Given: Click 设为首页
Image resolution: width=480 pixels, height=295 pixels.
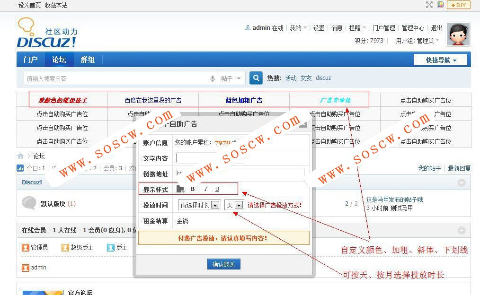Looking at the screenshot, I should 29,5.
